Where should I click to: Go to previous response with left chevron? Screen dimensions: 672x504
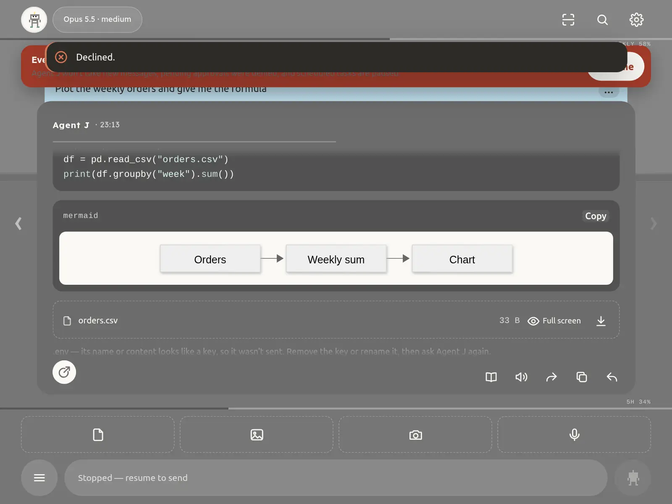[18, 223]
